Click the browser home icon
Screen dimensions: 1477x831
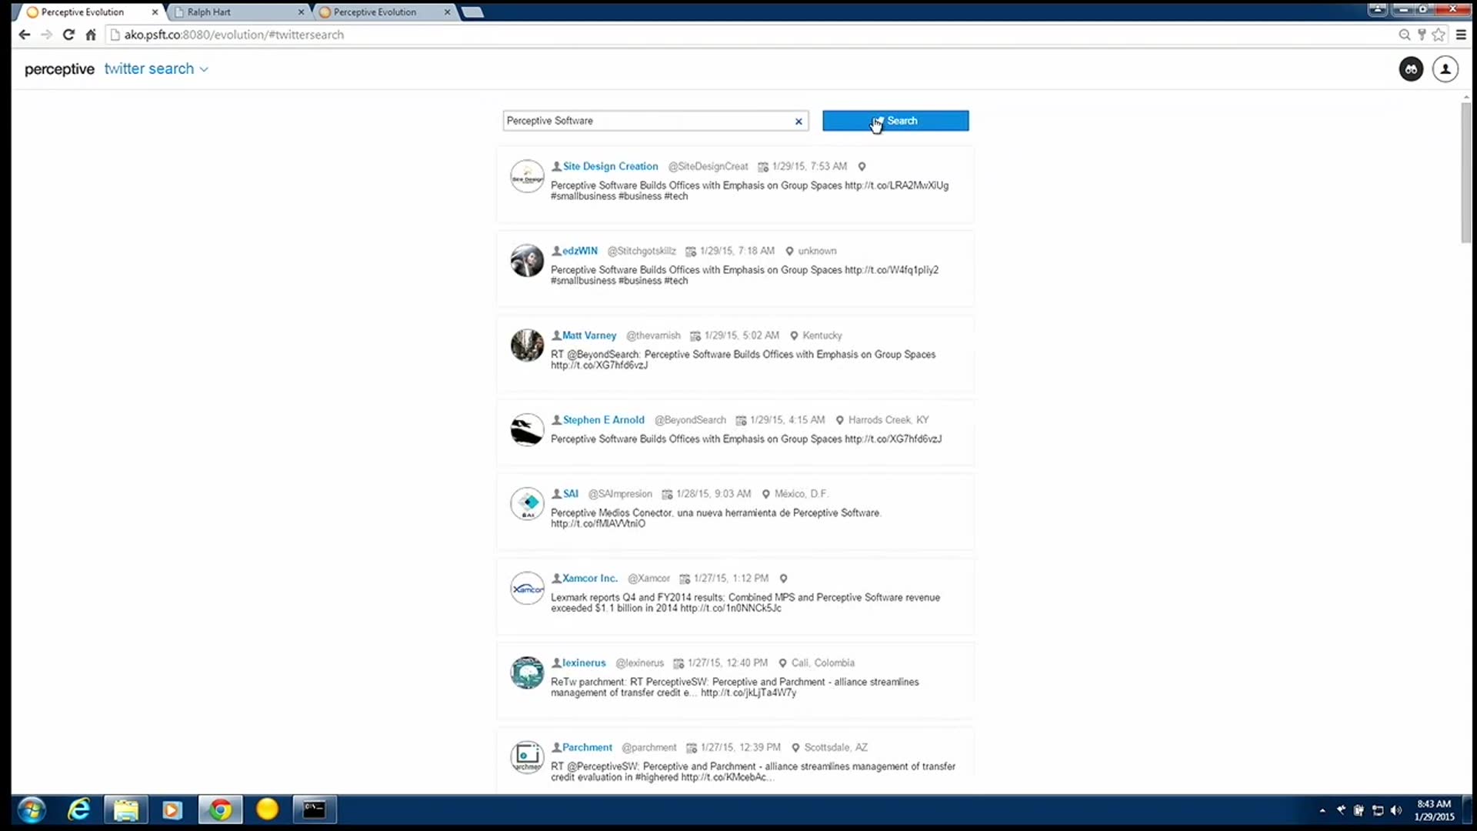click(91, 35)
